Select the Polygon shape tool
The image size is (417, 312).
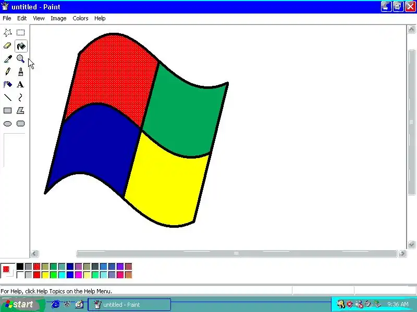[20, 110]
